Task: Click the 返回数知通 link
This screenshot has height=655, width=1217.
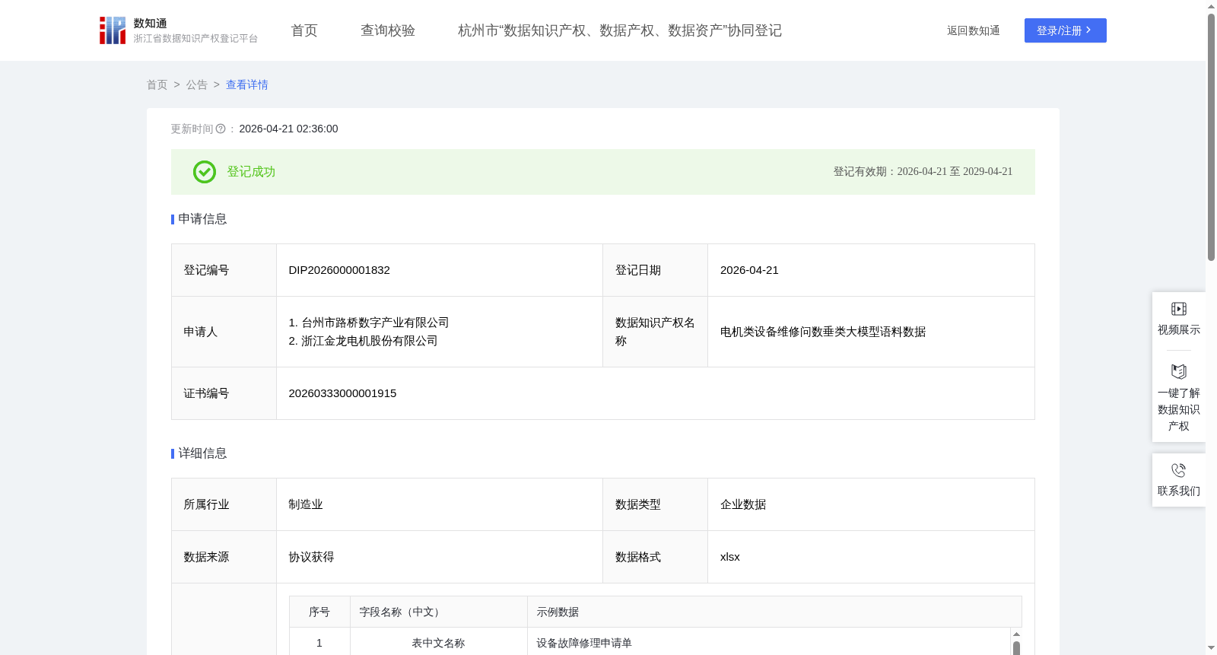Action: click(x=974, y=30)
